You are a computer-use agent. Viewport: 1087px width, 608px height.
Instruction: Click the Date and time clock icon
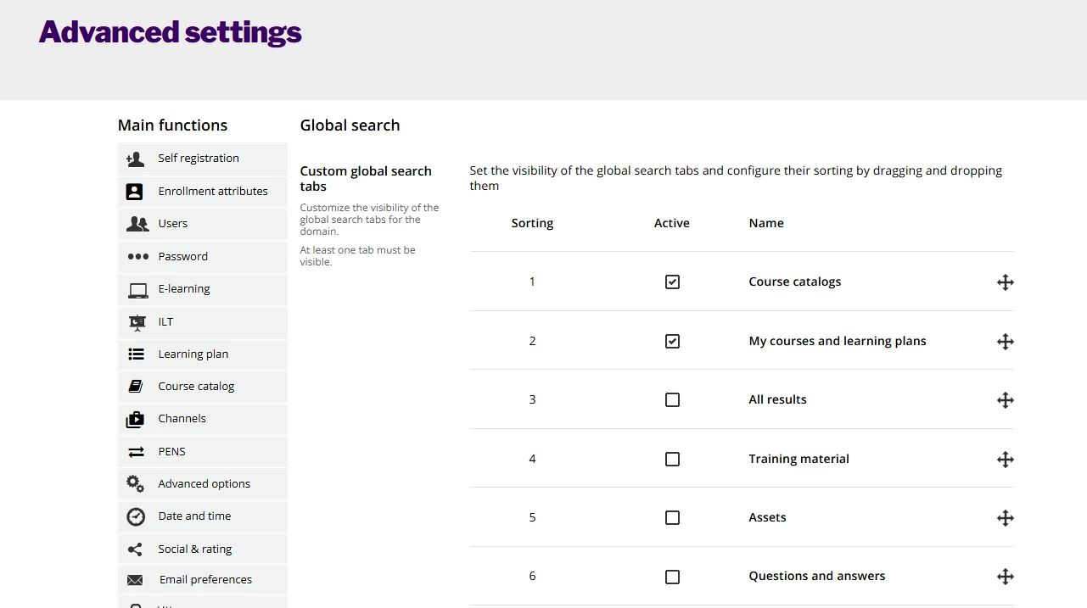pos(136,517)
